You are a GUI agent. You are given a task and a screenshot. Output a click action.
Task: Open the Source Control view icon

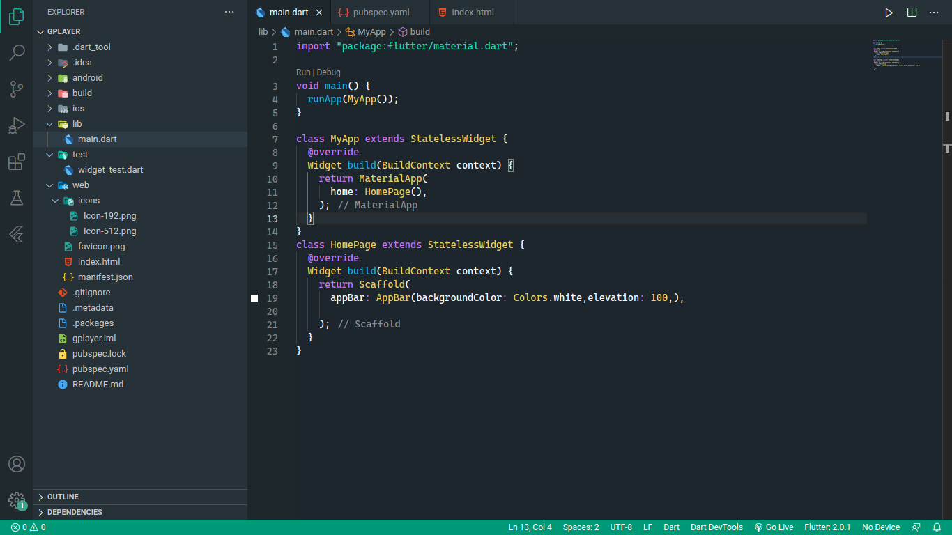coord(17,89)
